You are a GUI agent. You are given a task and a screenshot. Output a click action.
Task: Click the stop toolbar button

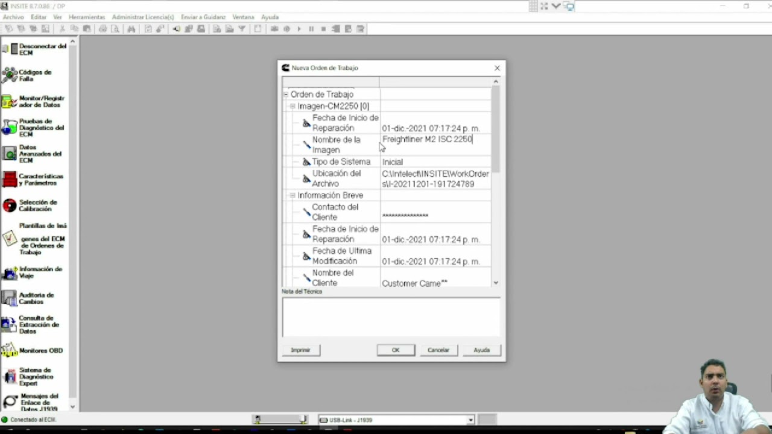[x=323, y=29]
